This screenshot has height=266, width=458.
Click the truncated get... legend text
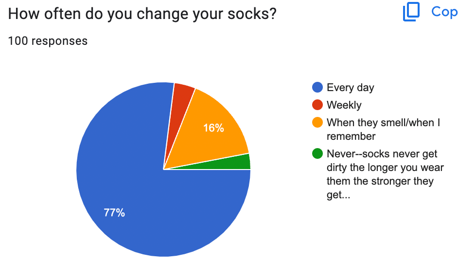[338, 195]
